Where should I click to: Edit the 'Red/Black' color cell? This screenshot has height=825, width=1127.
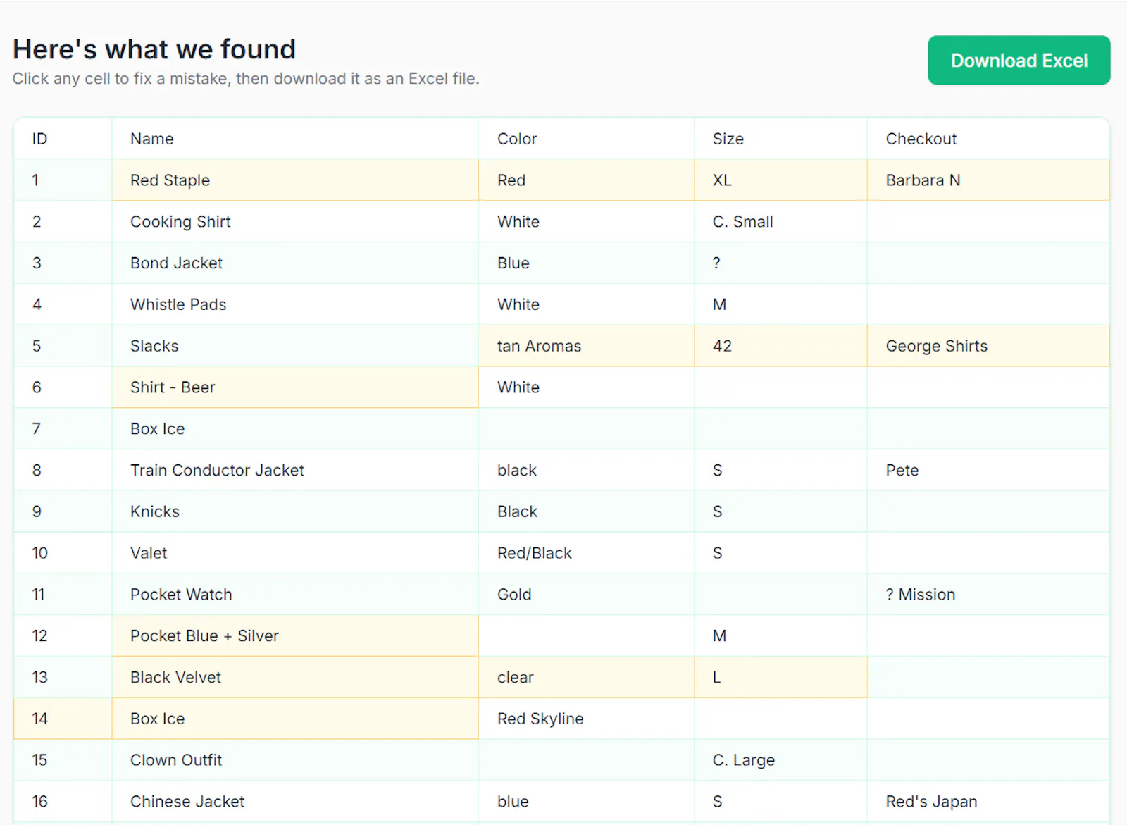click(x=586, y=553)
